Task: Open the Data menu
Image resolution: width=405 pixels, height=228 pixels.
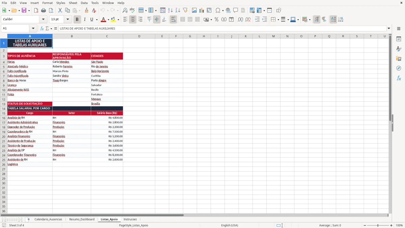Action: tap(84, 3)
